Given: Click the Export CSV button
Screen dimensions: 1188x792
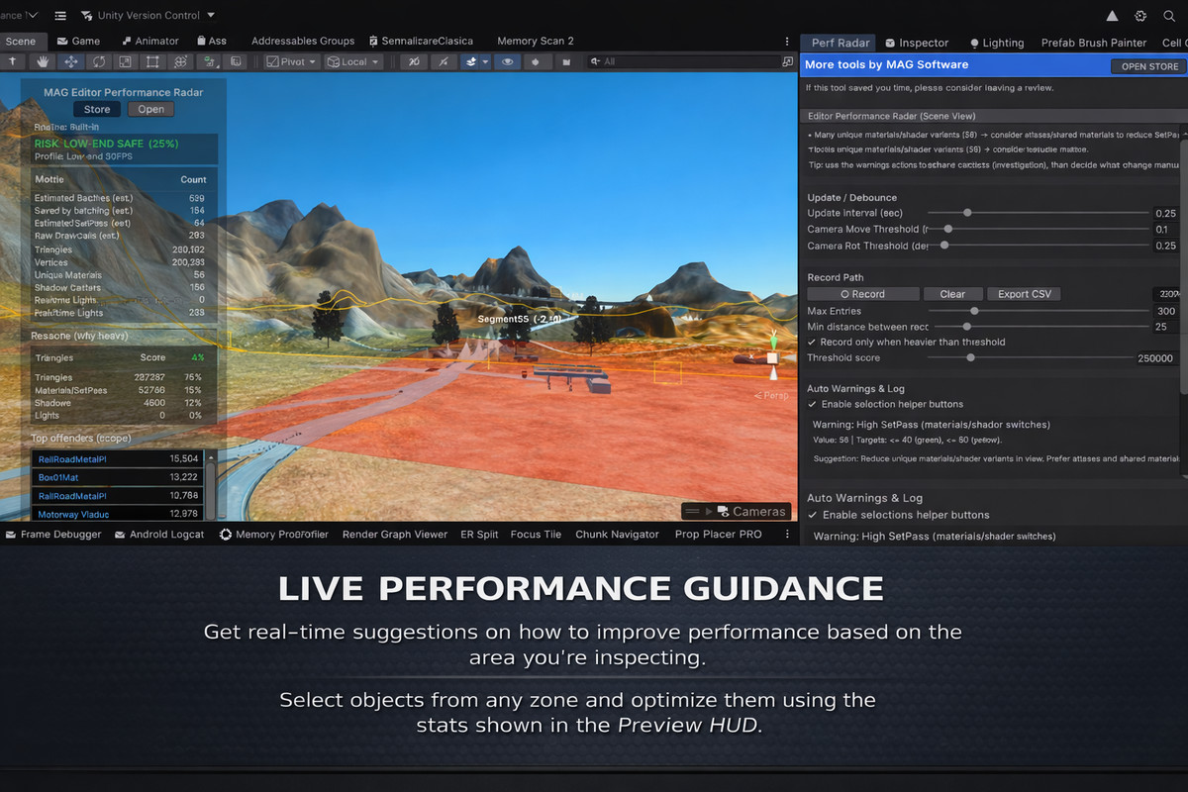Looking at the screenshot, I should 1024,294.
